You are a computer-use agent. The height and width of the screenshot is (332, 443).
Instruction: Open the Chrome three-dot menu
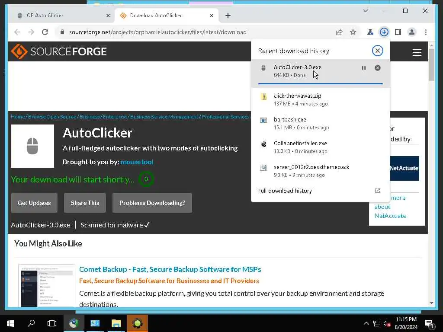coord(426,32)
